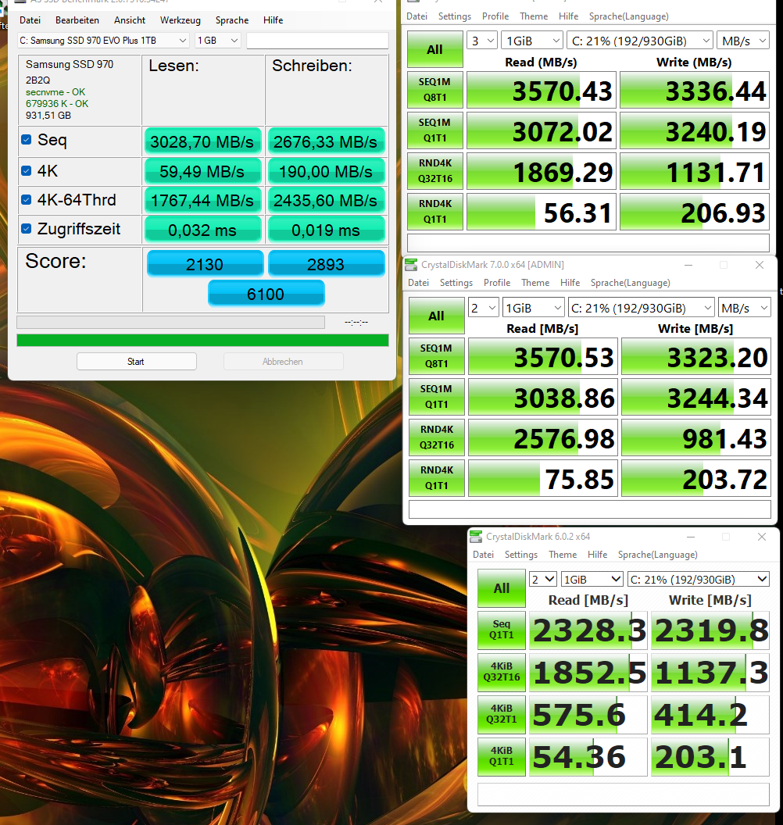Toggle the Zugriffszeit checkbox

[x=27, y=228]
